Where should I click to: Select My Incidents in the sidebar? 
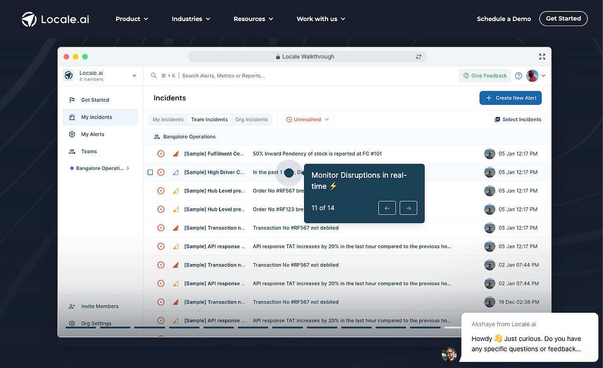pos(100,117)
